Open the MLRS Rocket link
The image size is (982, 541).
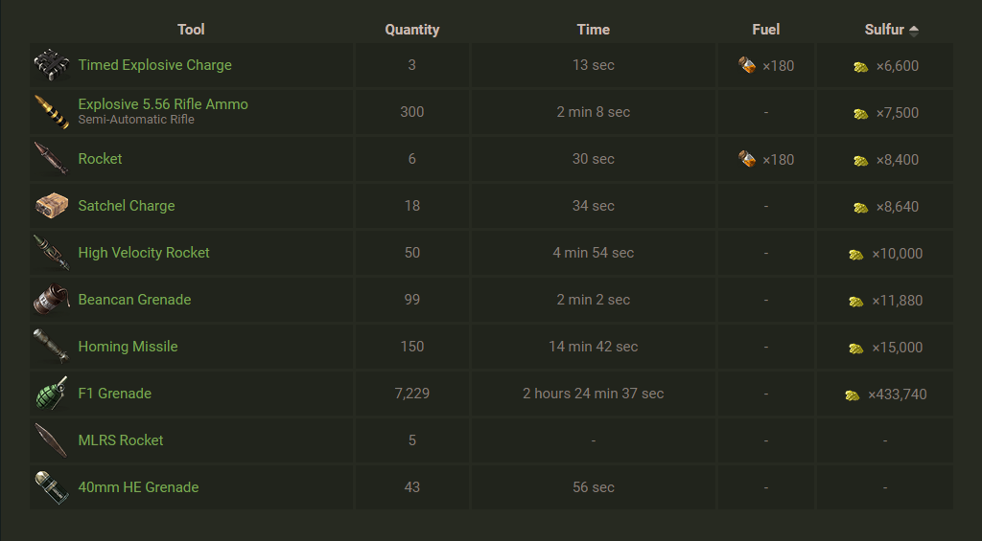[121, 440]
